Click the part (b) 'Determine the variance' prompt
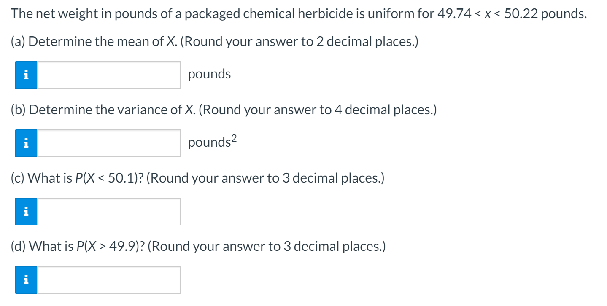Image resolution: width=607 pixels, height=306 pixels. pyautogui.click(x=111, y=110)
